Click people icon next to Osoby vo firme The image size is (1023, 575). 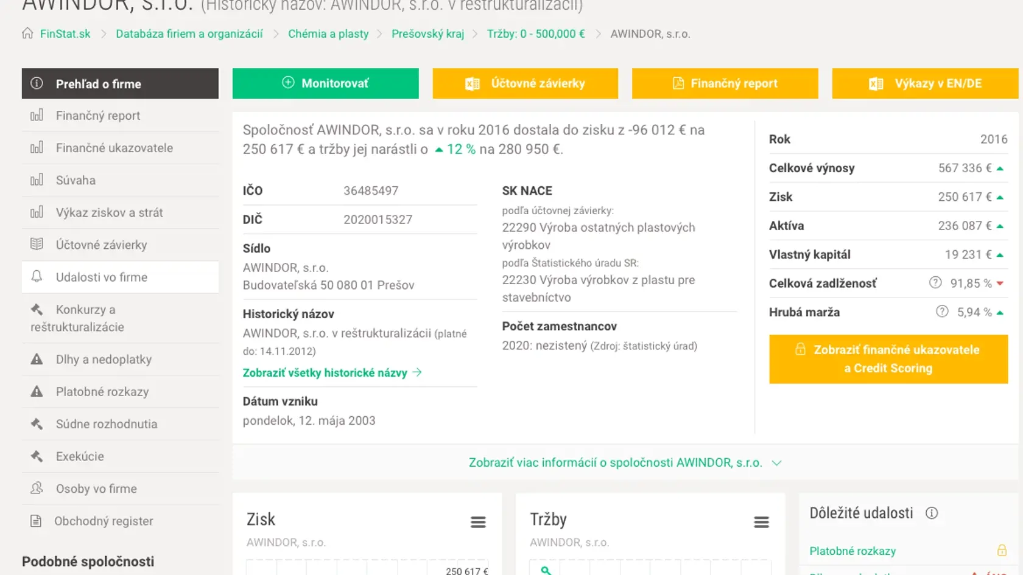pos(37,488)
